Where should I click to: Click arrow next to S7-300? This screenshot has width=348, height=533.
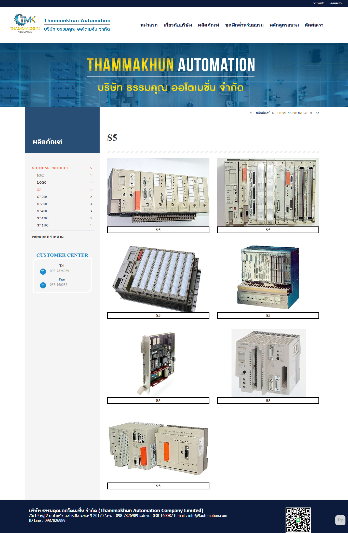[x=91, y=204]
